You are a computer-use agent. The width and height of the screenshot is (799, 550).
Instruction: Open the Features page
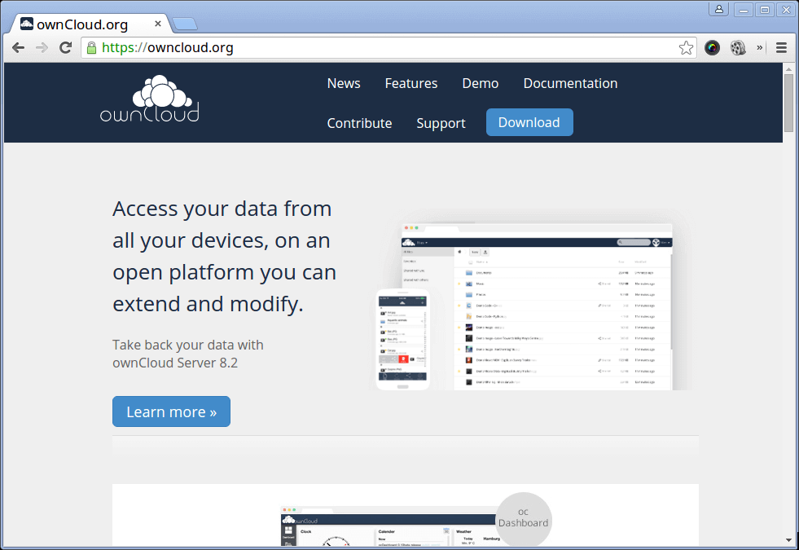411,83
